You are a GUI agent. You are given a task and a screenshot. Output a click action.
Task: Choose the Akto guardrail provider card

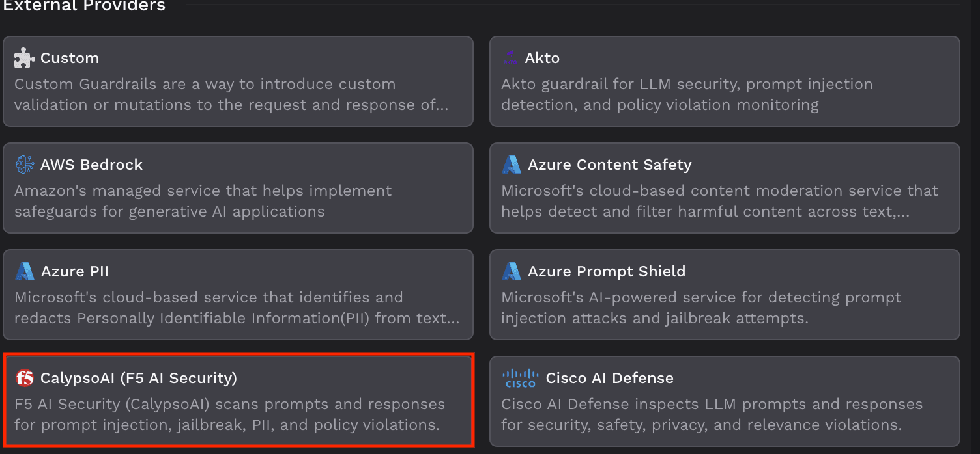tap(725, 81)
